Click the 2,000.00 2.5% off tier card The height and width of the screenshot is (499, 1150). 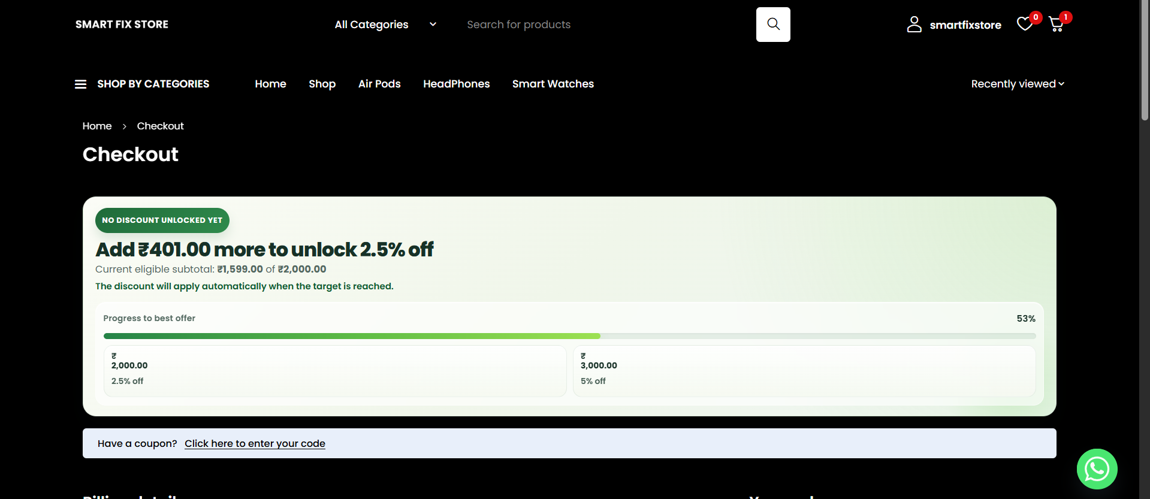tap(335, 371)
